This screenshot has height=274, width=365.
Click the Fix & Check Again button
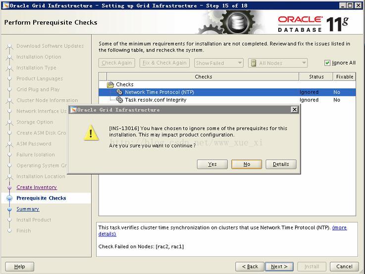coord(164,63)
